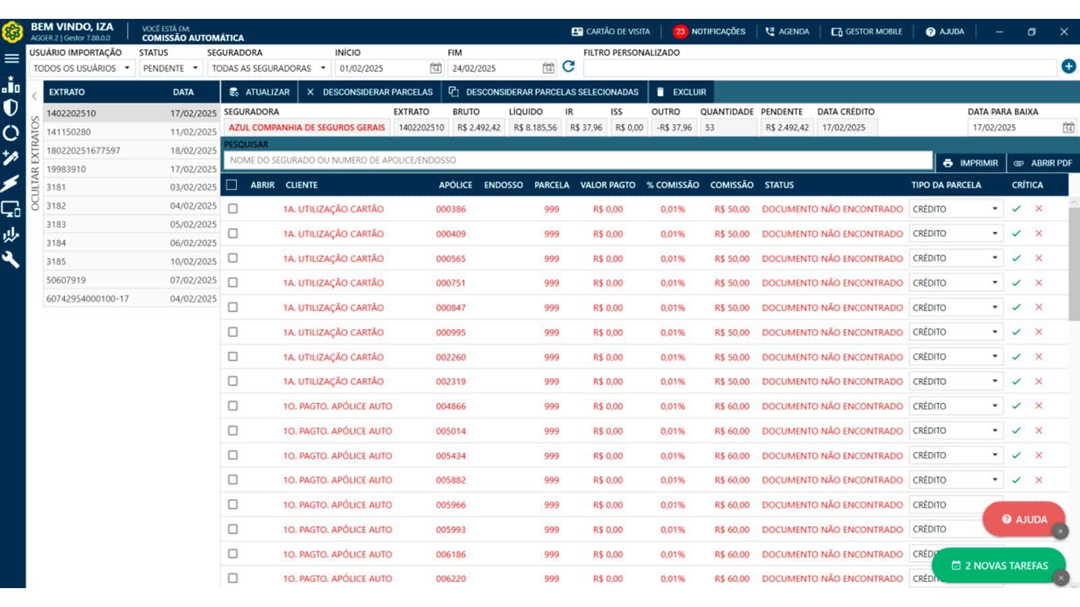The height and width of the screenshot is (607, 1080).
Task: Approve critique for apólice 000386
Action: 1017,209
